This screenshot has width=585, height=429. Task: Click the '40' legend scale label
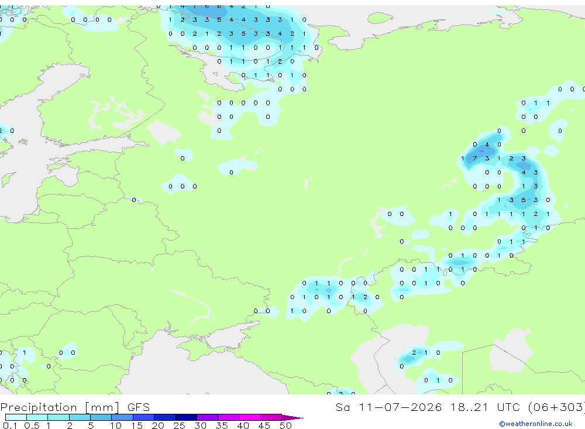[243, 425]
